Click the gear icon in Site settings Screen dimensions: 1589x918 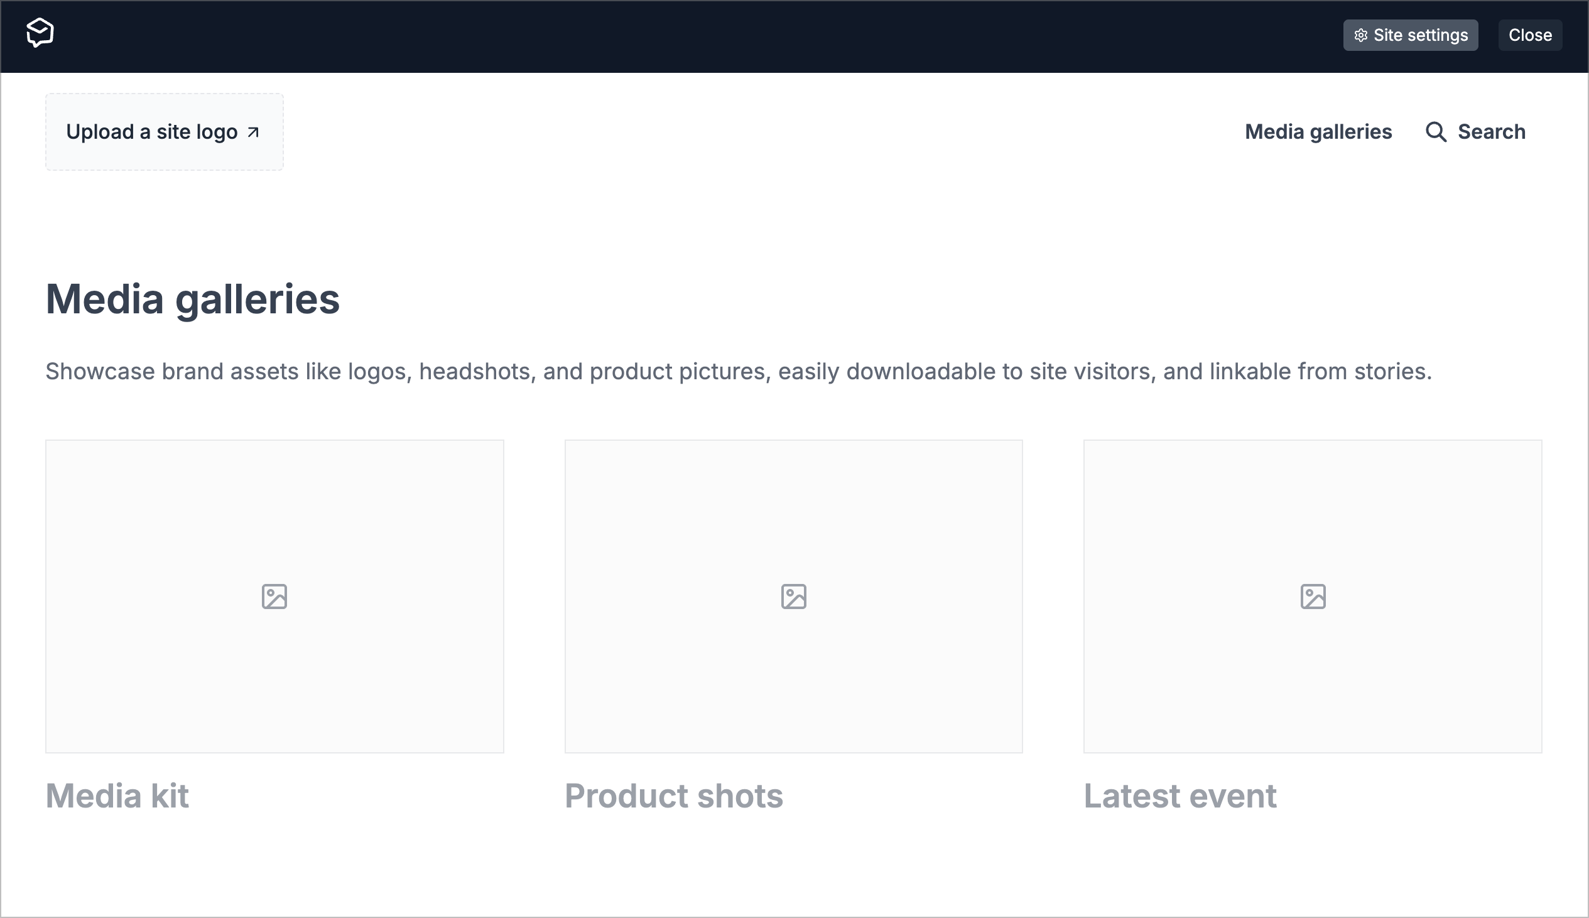(x=1361, y=35)
